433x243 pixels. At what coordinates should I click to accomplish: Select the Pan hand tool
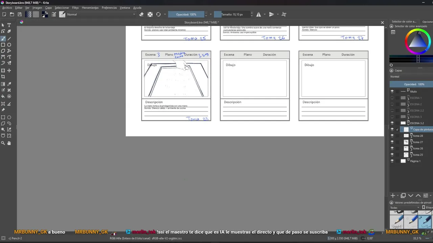click(9, 143)
